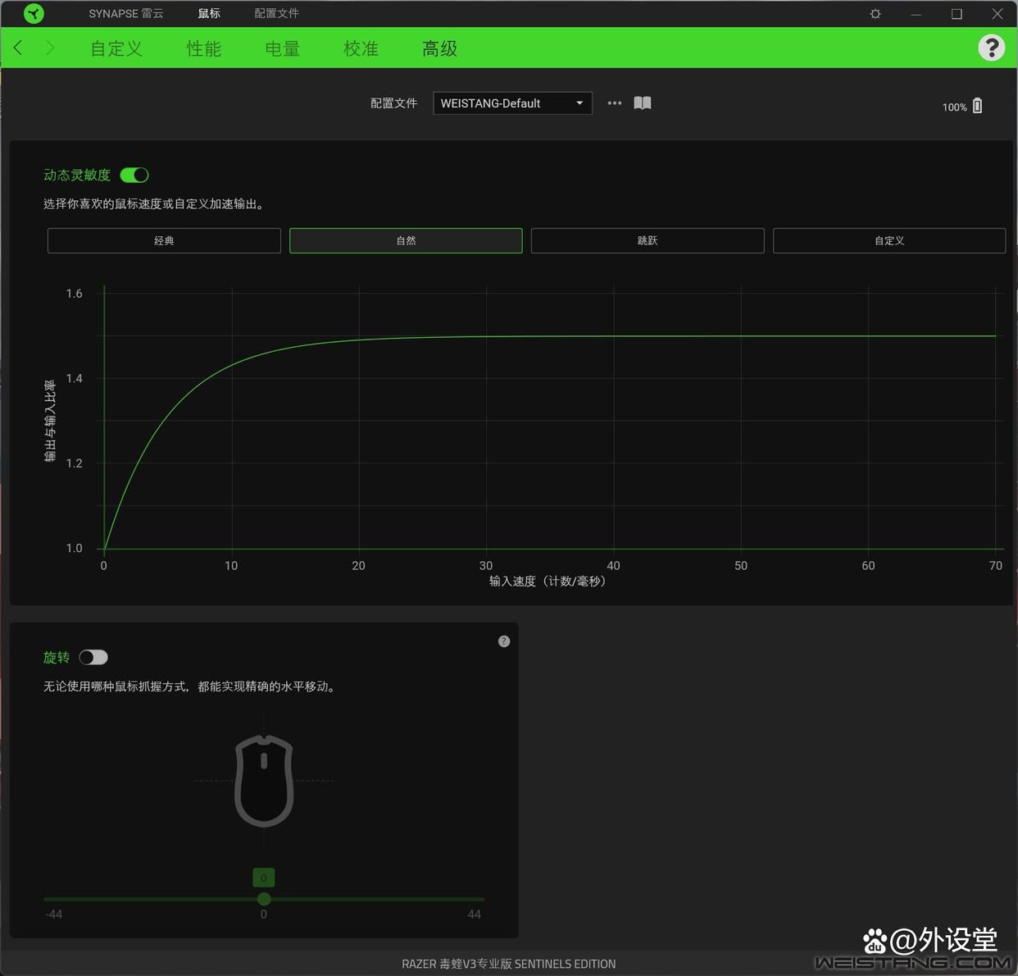The height and width of the screenshot is (976, 1018).
Task: Open the 校准 tab
Action: pos(361,49)
